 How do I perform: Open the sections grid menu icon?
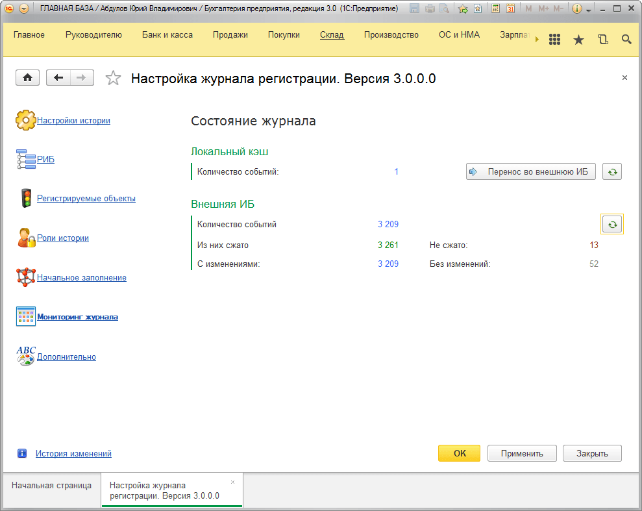pos(554,40)
